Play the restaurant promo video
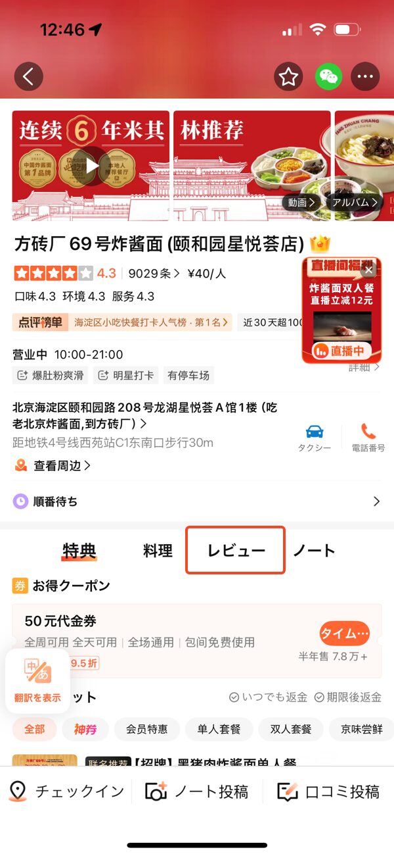The width and height of the screenshot is (394, 856). (x=92, y=166)
